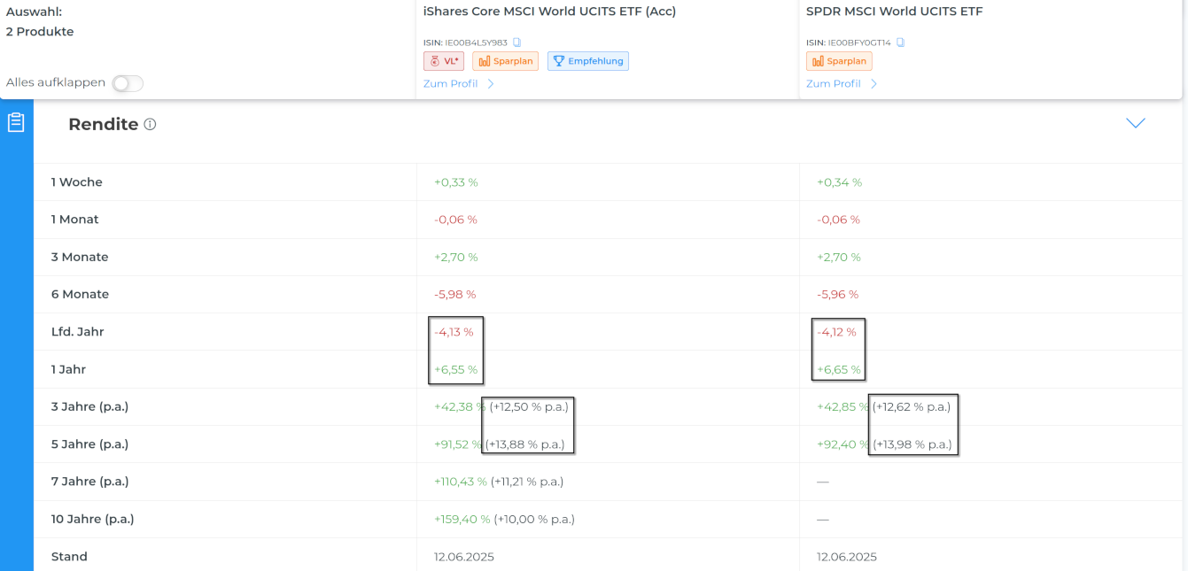Screen dimensions: 1188x571
Task: Click the '10 Jahre (p.a.)' row label
Action: [93, 520]
